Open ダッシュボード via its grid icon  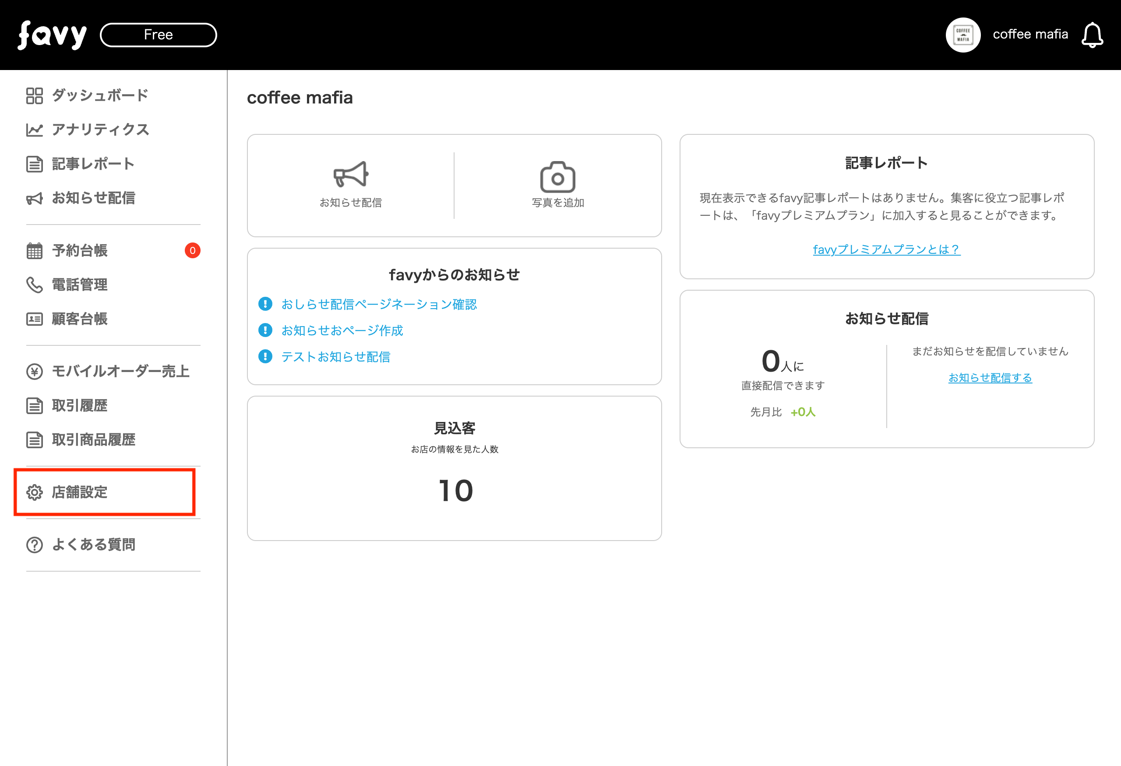34,95
